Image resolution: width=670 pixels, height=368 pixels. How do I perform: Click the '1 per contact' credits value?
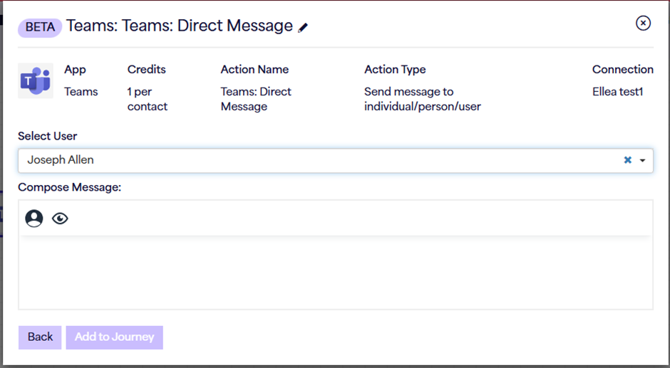coord(148,99)
